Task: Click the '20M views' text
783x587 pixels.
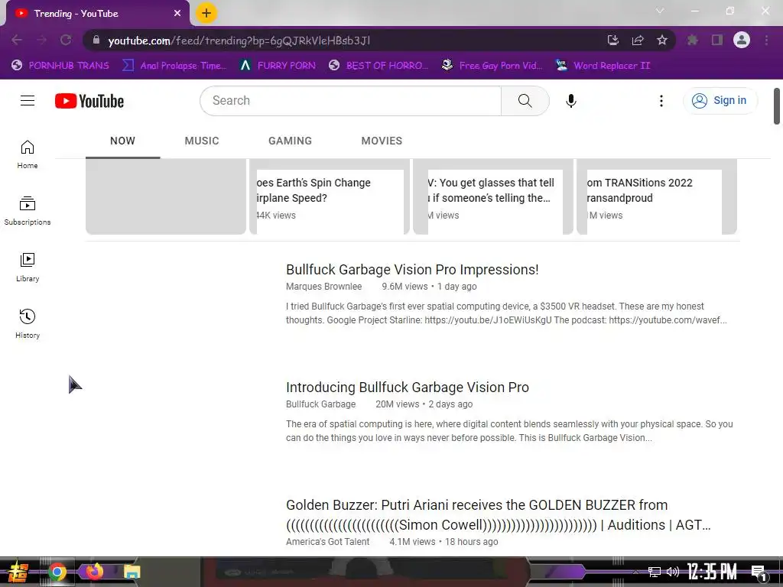Action: pos(397,404)
